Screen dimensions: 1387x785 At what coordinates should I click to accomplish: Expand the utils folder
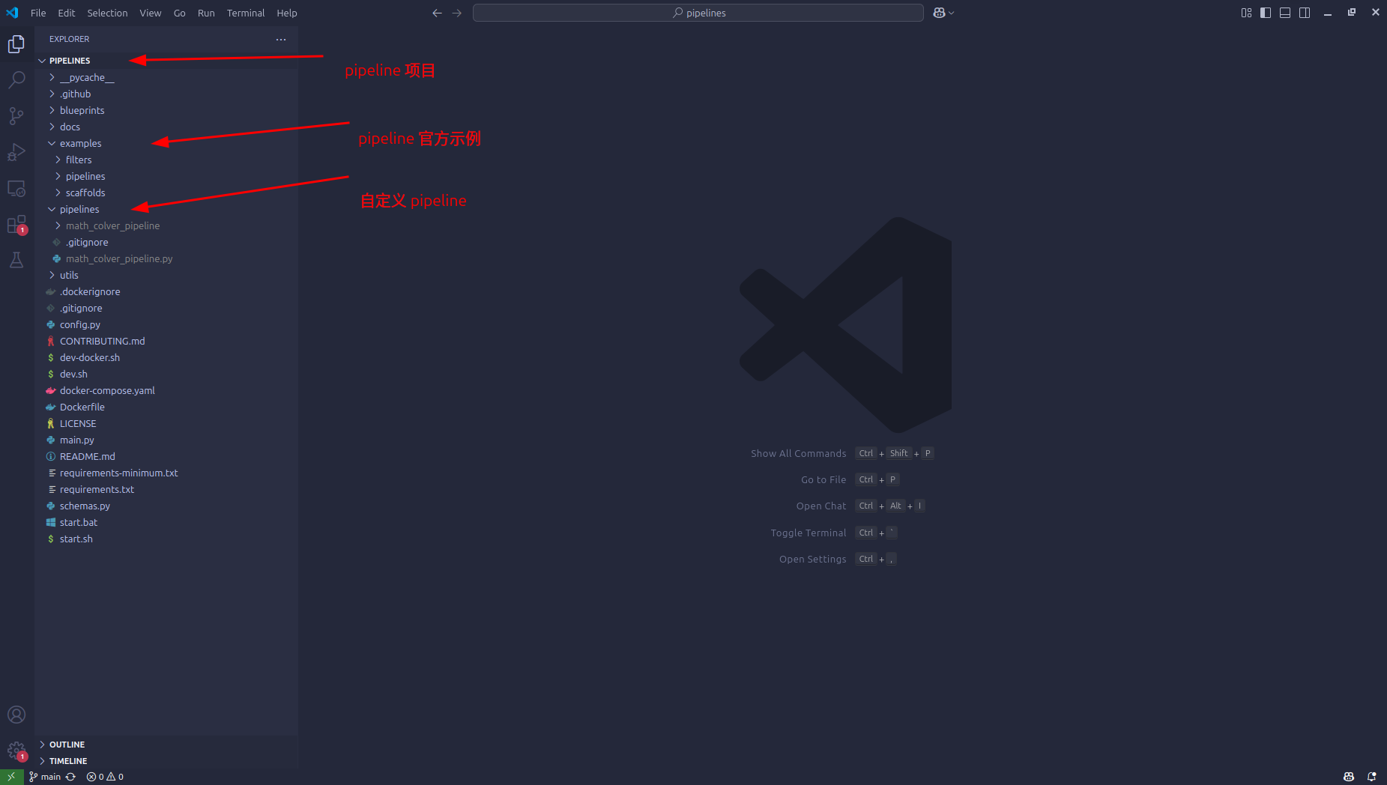(166, 275)
